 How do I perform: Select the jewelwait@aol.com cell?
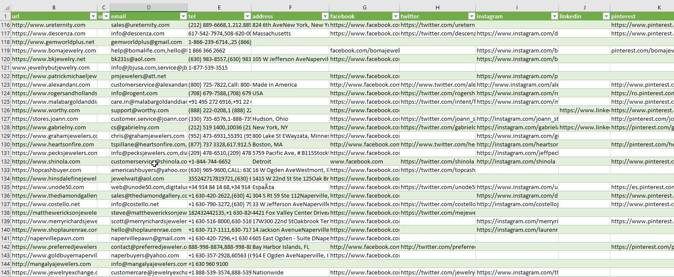point(149,178)
